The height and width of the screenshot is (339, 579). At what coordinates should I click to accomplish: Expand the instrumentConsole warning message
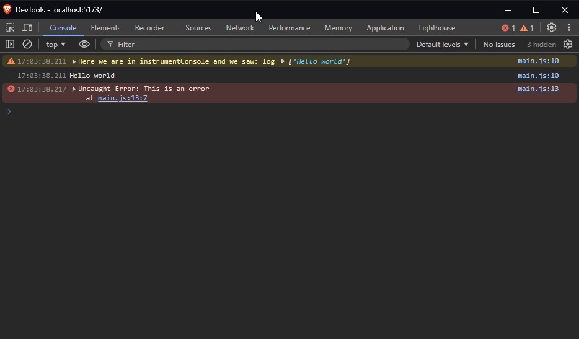(74, 62)
